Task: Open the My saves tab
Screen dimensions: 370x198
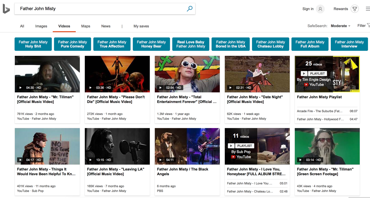Action: 141,26
